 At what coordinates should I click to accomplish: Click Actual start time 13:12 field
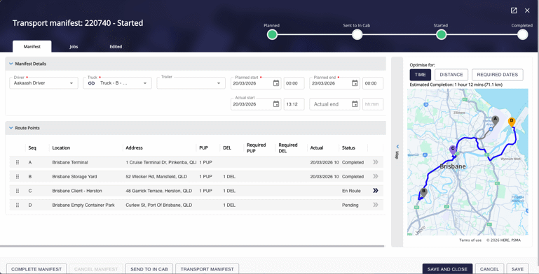pyautogui.click(x=294, y=104)
